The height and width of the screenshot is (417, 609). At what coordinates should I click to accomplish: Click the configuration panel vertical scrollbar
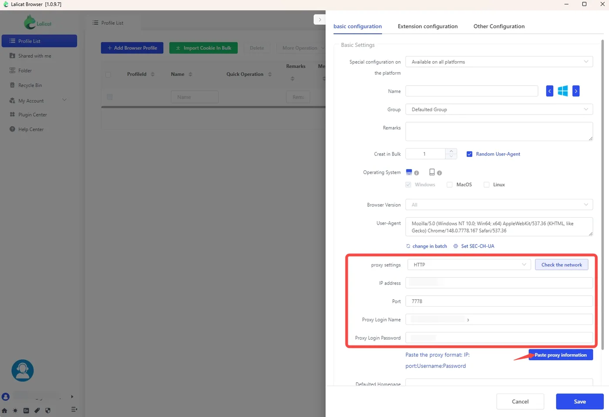click(602, 195)
